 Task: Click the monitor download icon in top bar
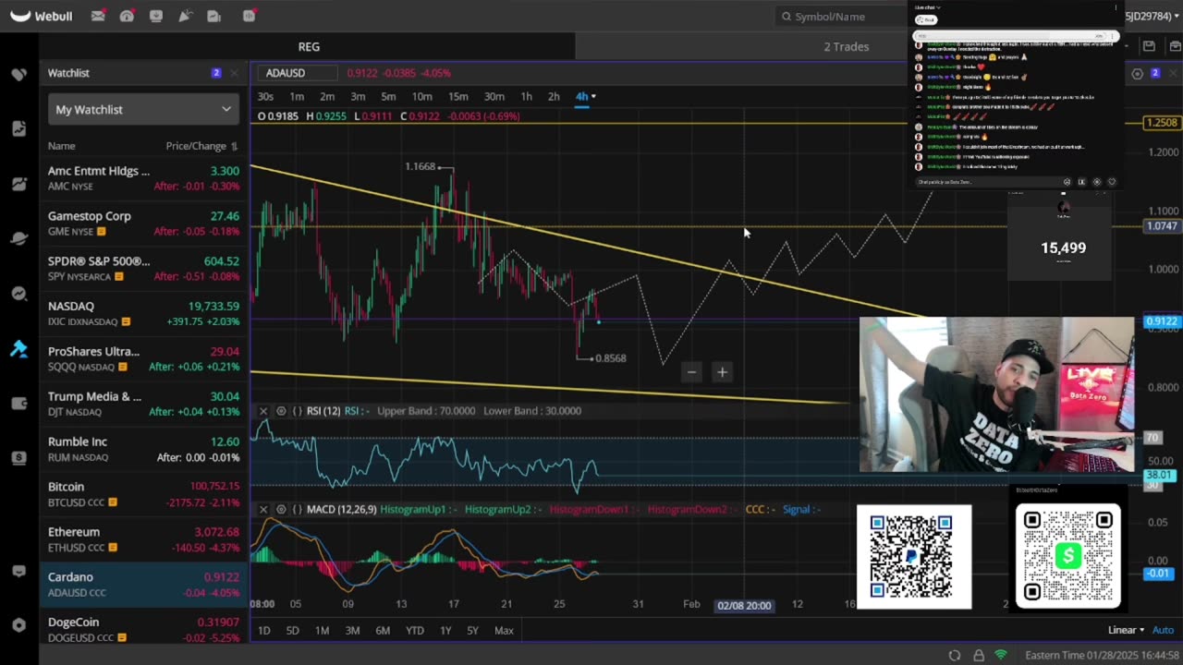pos(155,16)
